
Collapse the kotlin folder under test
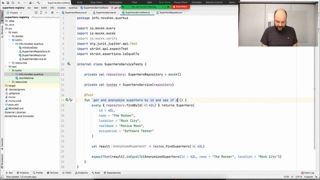pyautogui.click(x=9, y=70)
